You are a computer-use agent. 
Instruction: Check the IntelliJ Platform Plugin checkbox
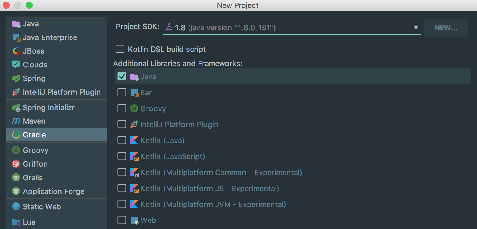pyautogui.click(x=122, y=124)
